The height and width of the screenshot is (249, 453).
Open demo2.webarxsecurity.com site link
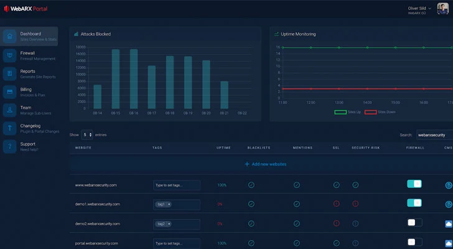97,223
